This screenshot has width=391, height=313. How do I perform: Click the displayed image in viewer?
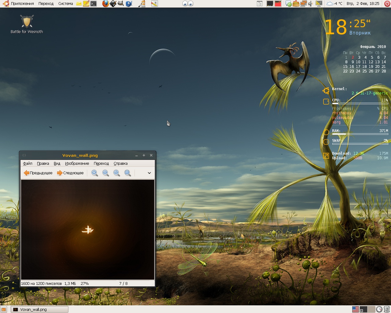click(88, 230)
